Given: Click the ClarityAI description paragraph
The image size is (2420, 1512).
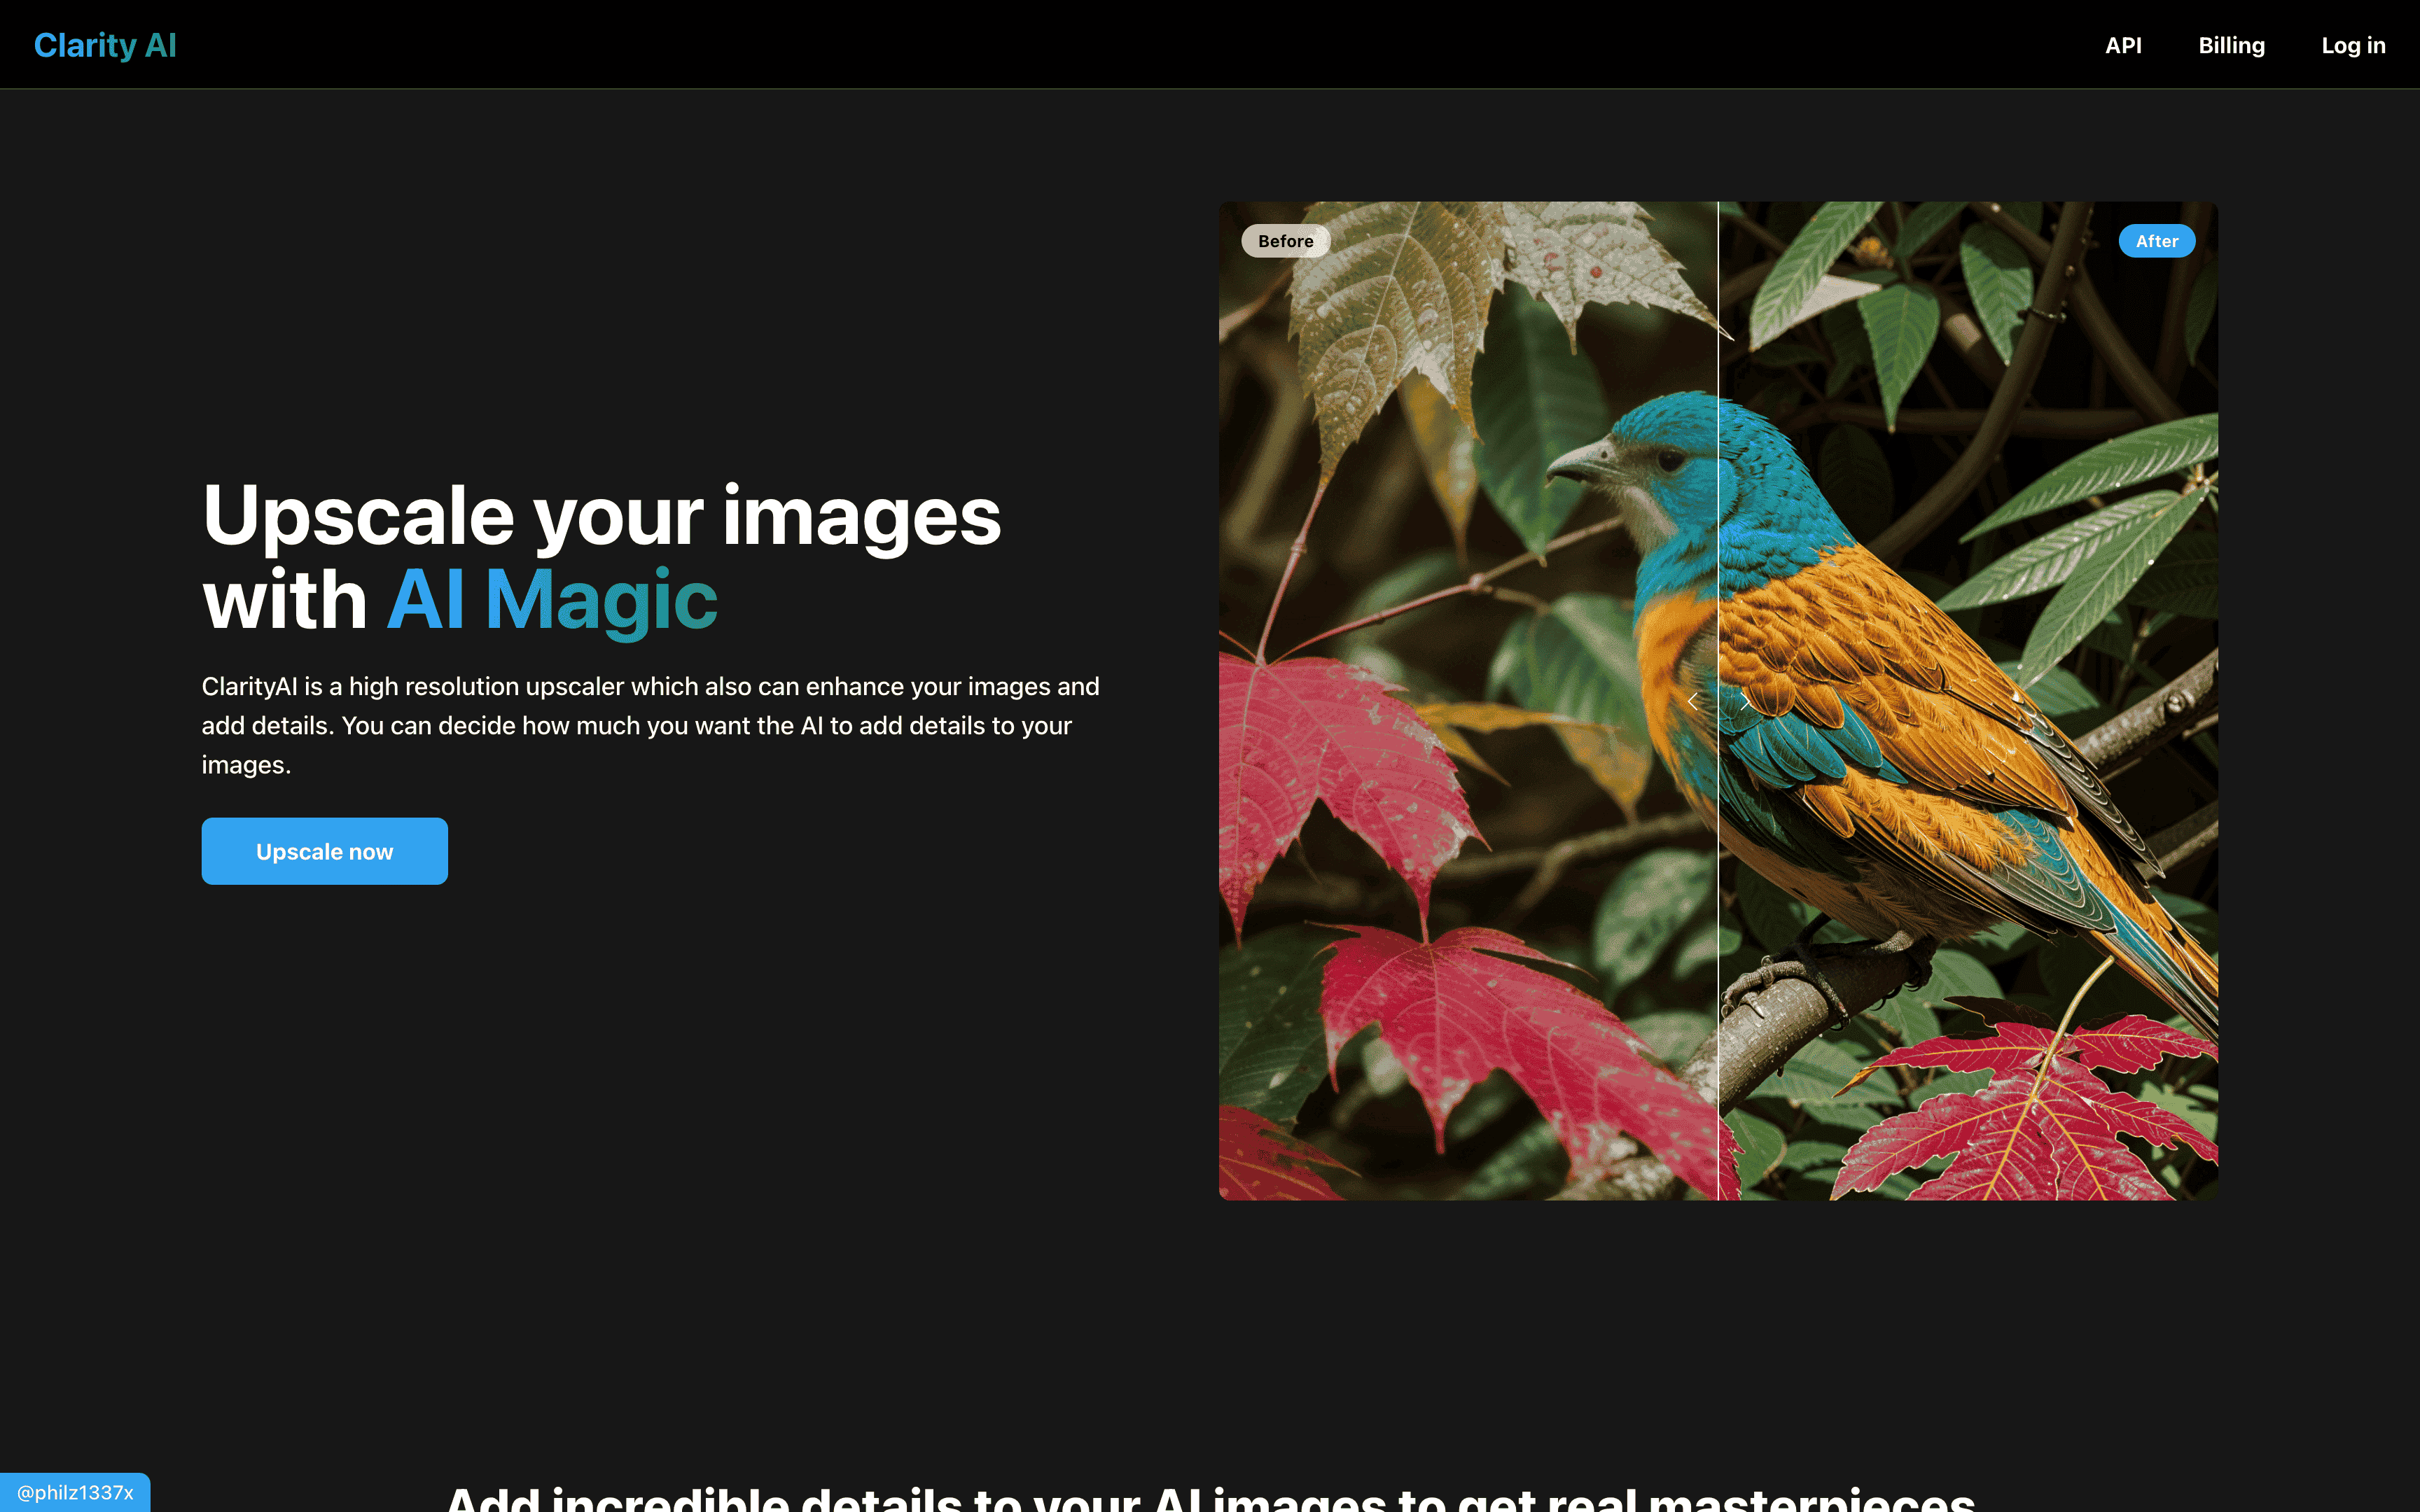Looking at the screenshot, I should pyautogui.click(x=650, y=725).
